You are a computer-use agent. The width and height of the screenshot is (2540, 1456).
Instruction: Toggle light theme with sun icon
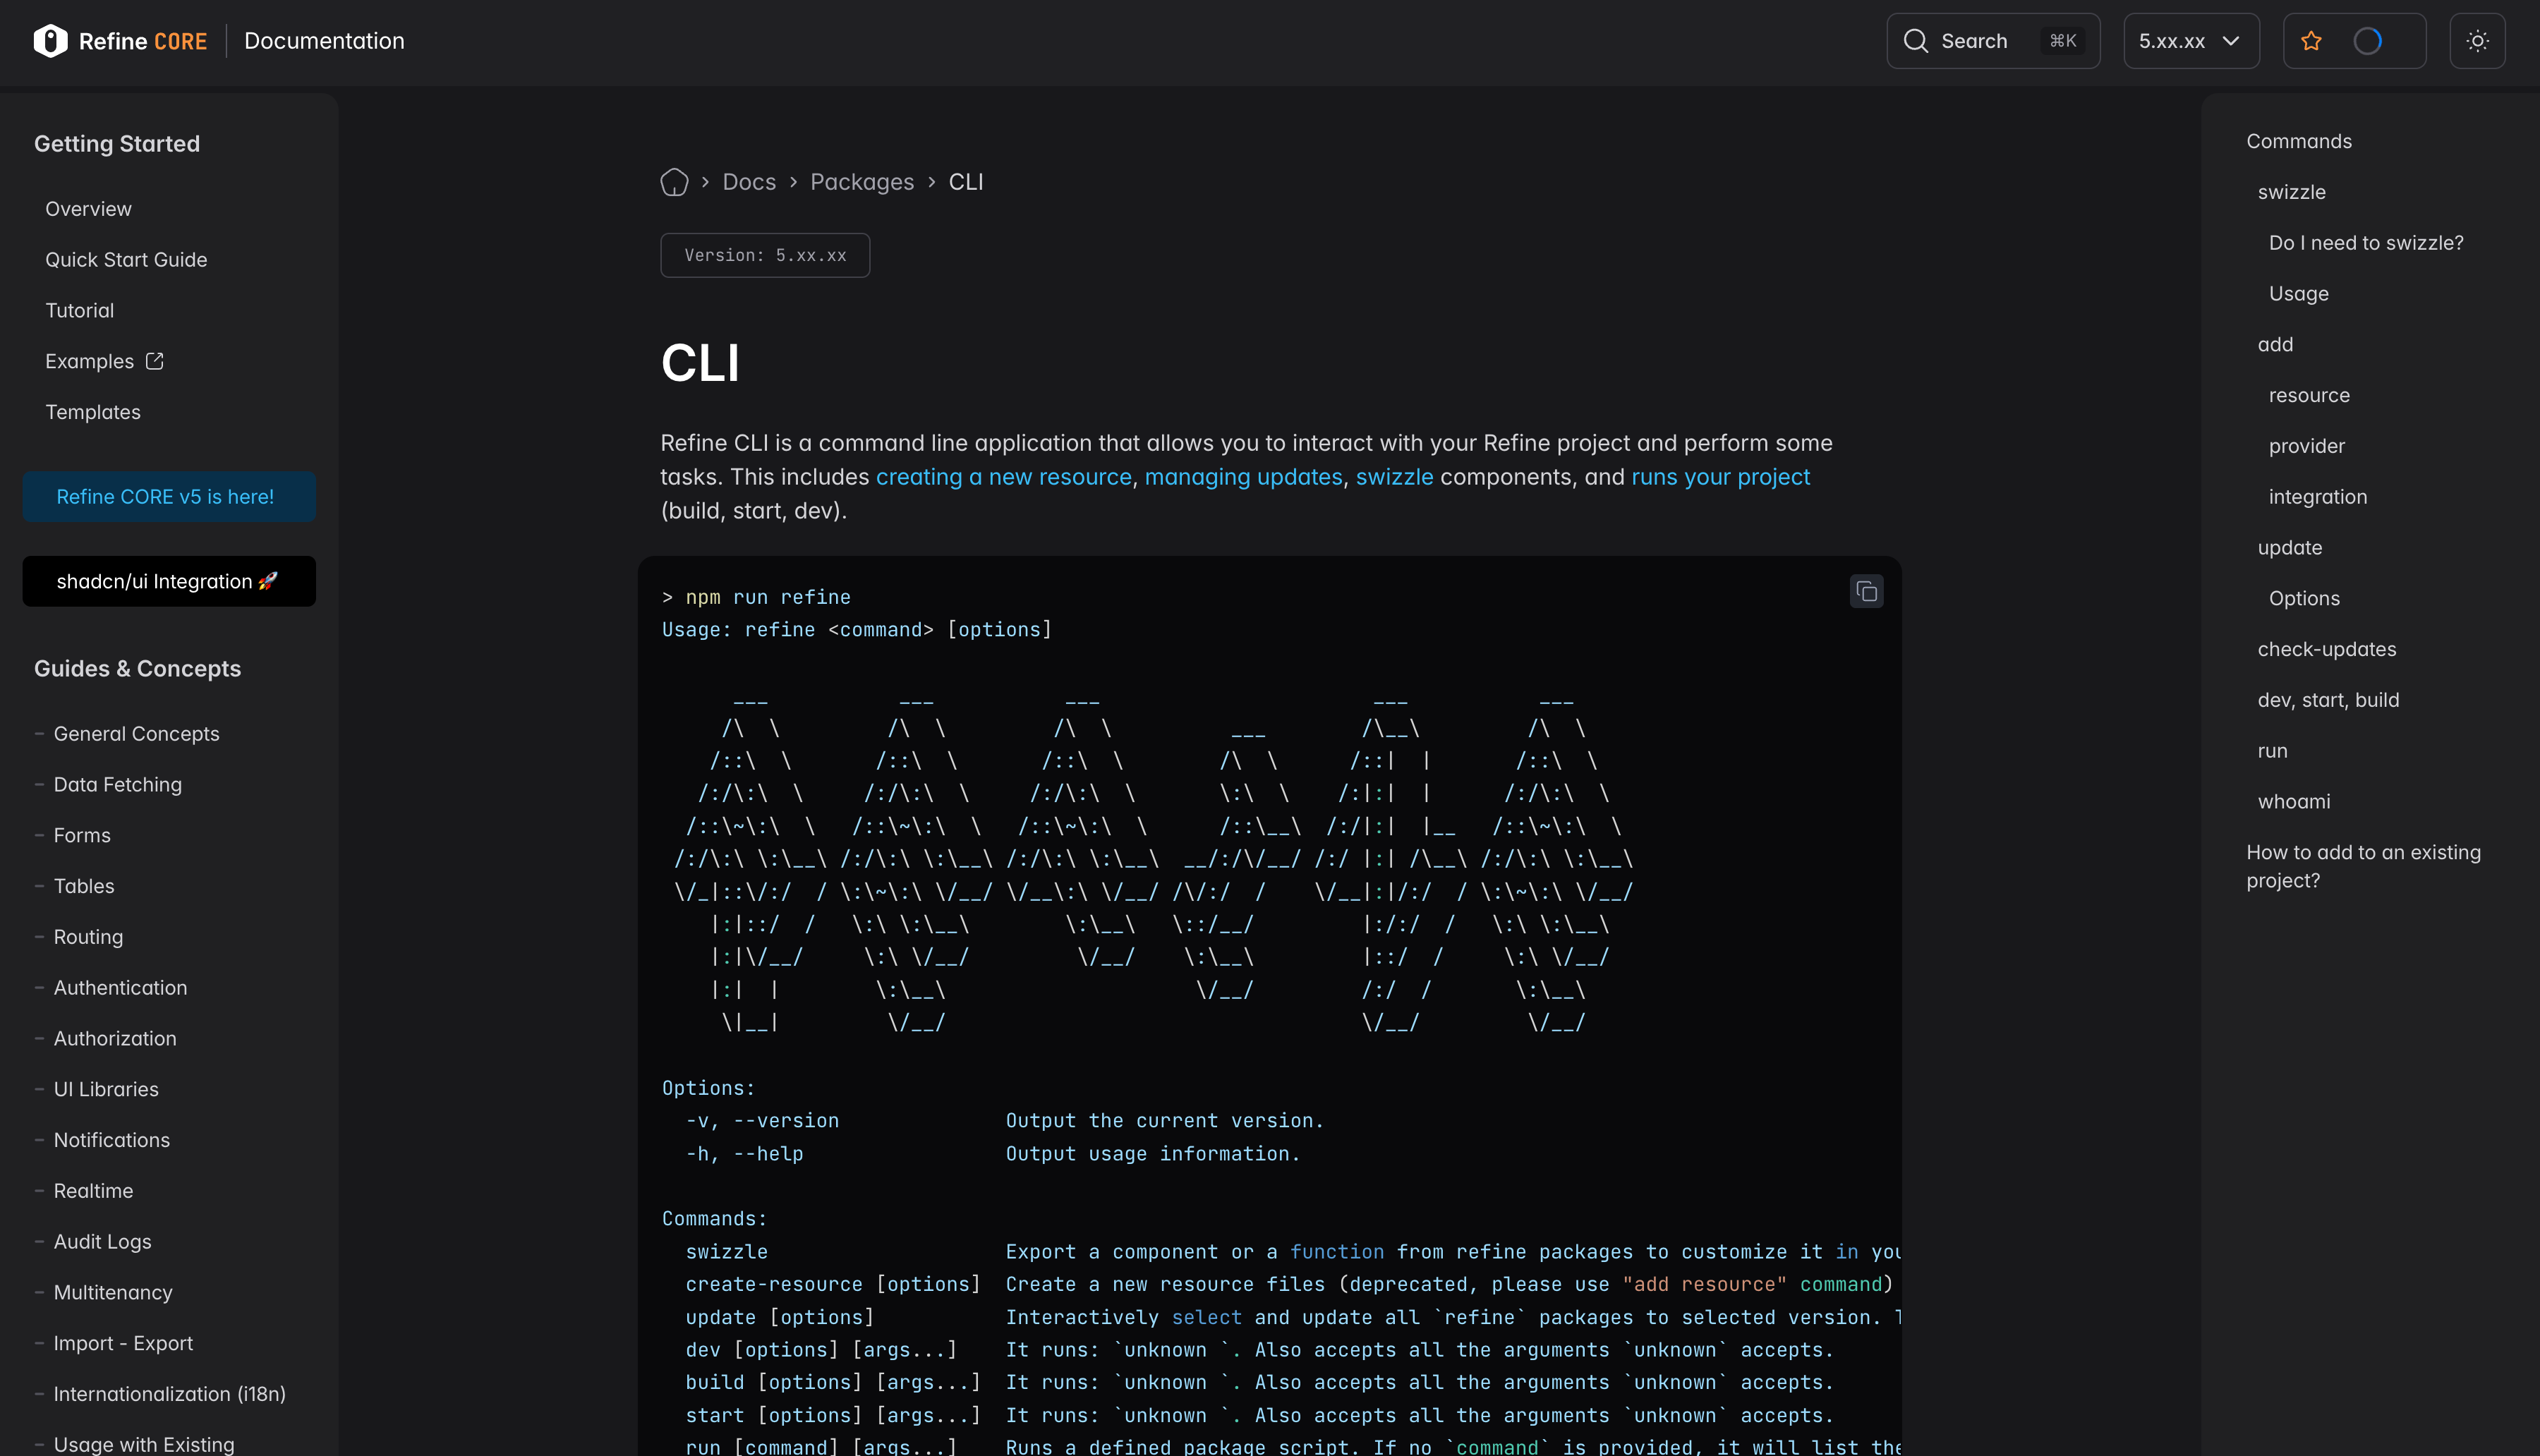click(x=2477, y=41)
